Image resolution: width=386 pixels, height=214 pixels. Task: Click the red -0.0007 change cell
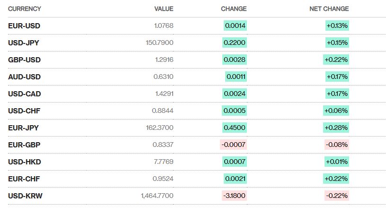(x=233, y=145)
